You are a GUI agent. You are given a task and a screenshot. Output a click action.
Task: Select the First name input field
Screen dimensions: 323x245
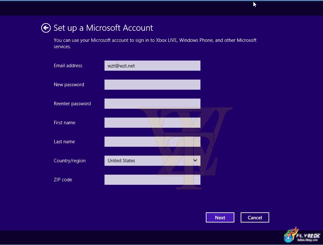pyautogui.click(x=152, y=122)
